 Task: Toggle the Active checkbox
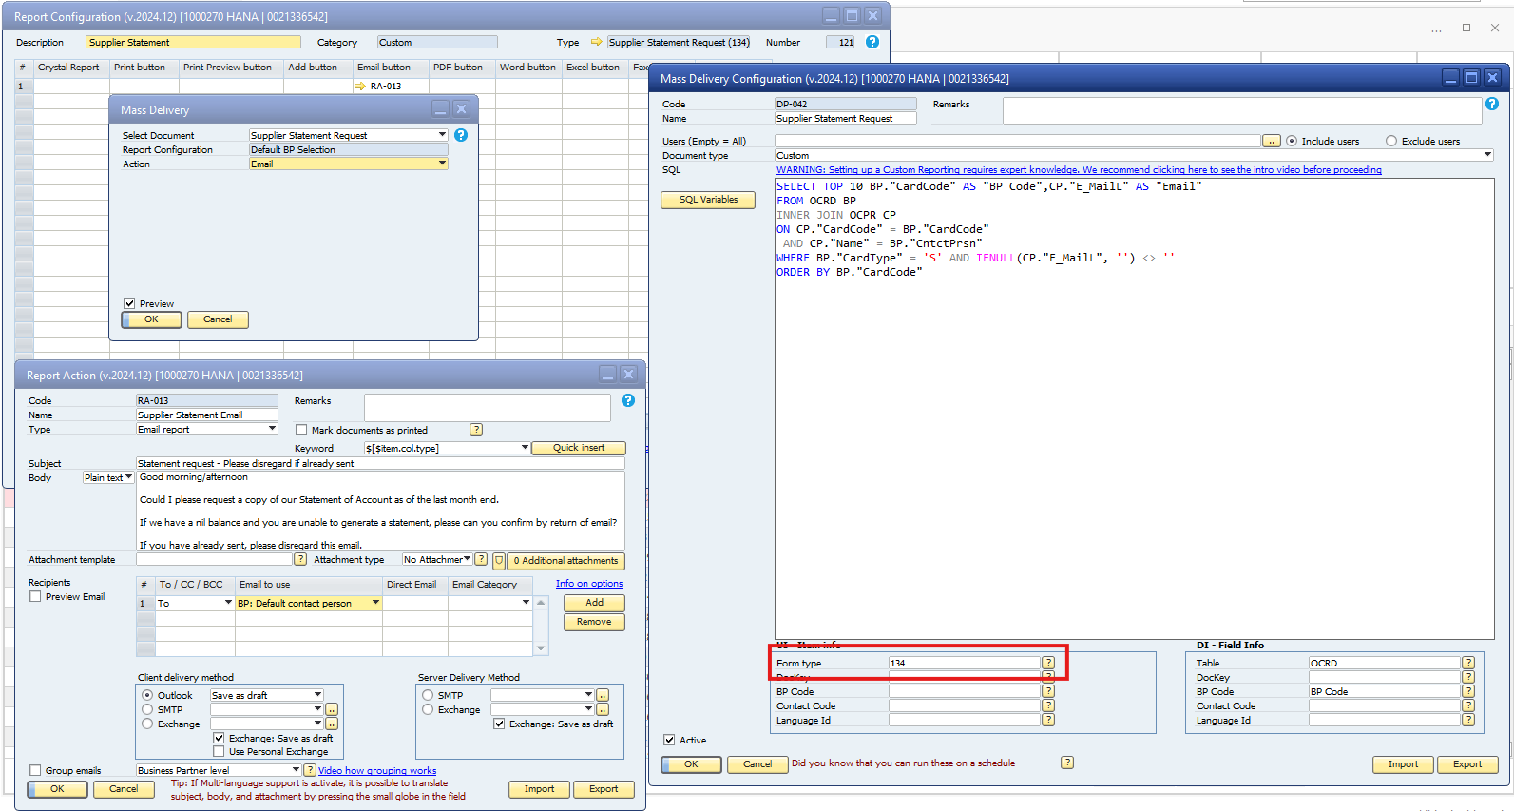(x=669, y=740)
